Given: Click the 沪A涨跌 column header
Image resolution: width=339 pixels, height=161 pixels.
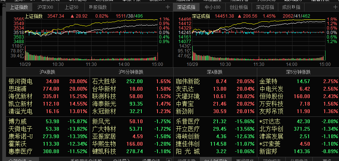Looking at the screenshot, I should pyautogui.click(x=48, y=72).
